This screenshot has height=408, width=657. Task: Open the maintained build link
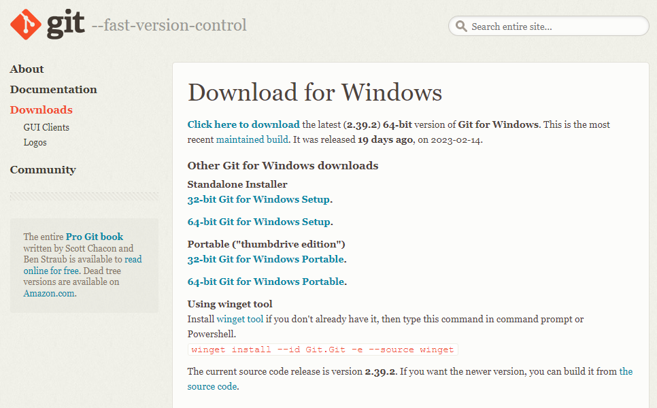click(x=252, y=139)
